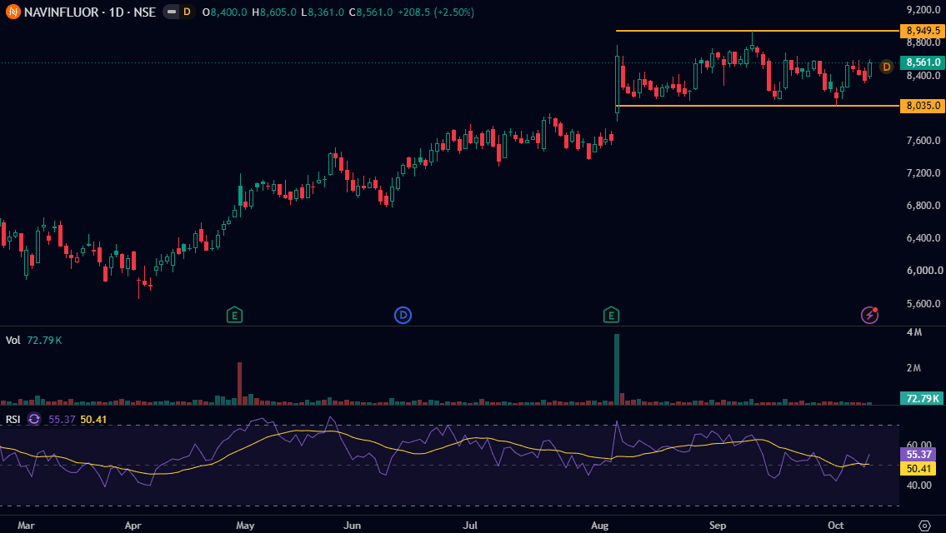Click the 7,600.0 price axis label
The height and width of the screenshot is (533, 946).
pyautogui.click(x=923, y=141)
